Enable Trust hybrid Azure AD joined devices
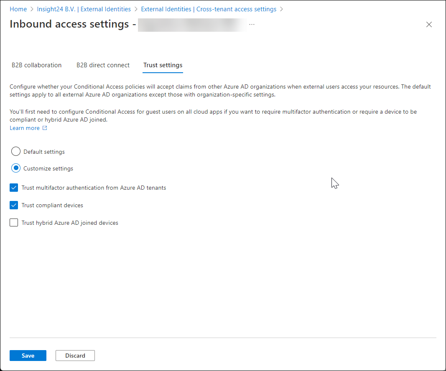The width and height of the screenshot is (446, 371). (x=14, y=222)
